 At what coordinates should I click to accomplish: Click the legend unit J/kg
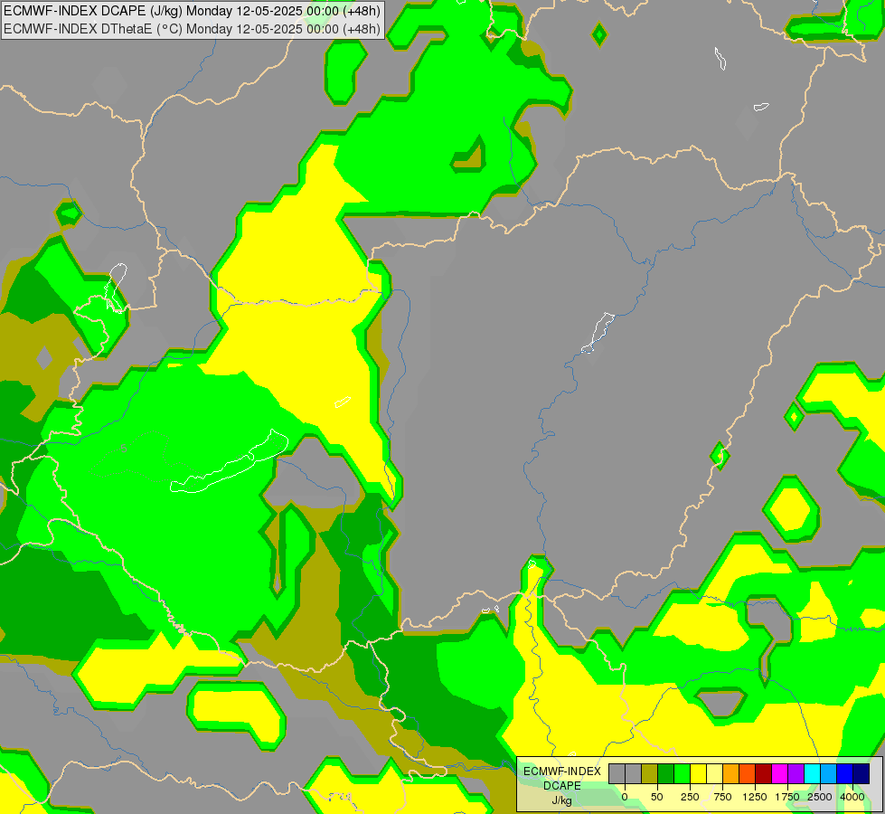[x=561, y=800]
